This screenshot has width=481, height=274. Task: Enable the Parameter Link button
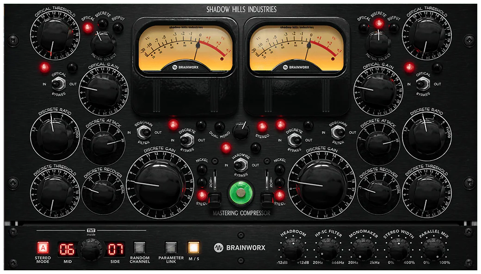pyautogui.click(x=171, y=248)
